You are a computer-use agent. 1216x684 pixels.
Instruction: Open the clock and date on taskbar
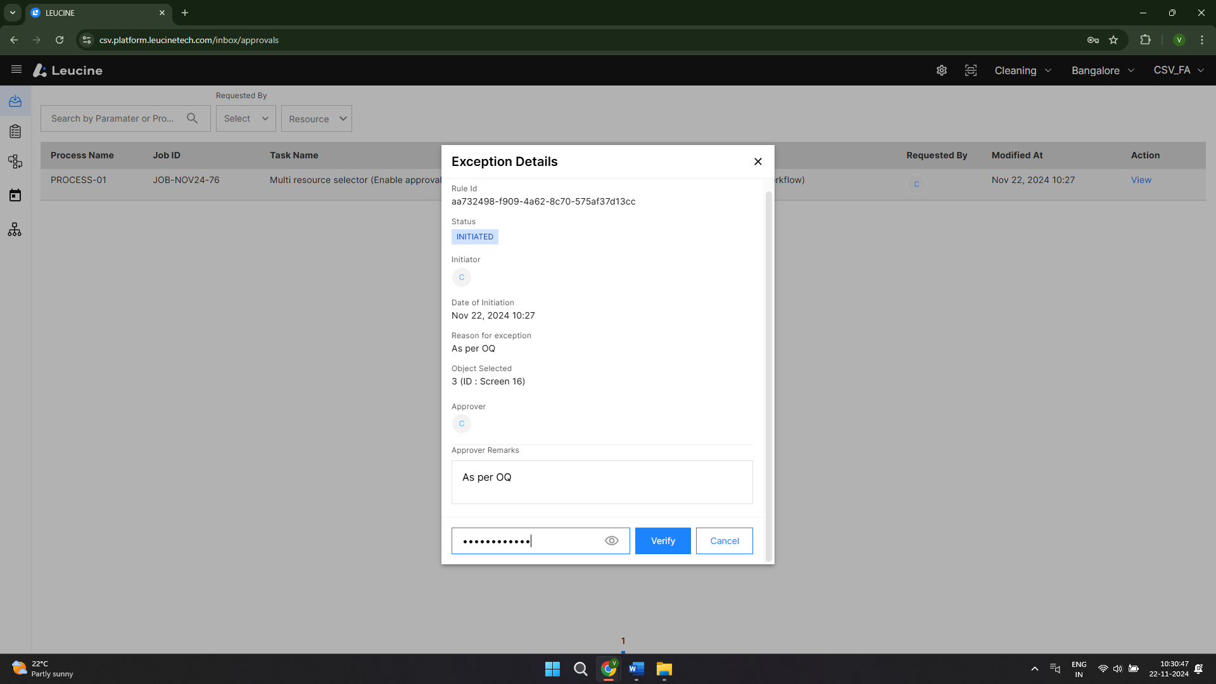click(1169, 669)
